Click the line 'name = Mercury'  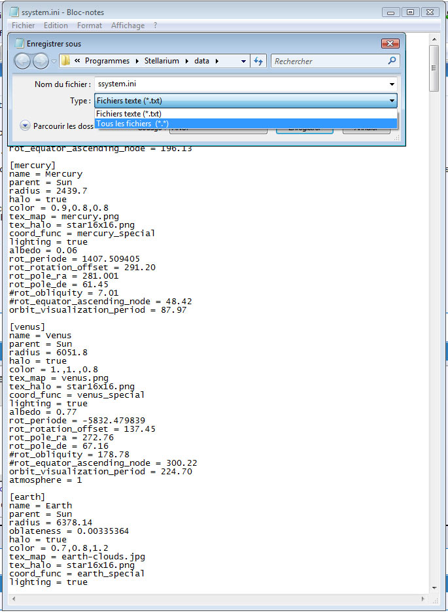[46, 174]
